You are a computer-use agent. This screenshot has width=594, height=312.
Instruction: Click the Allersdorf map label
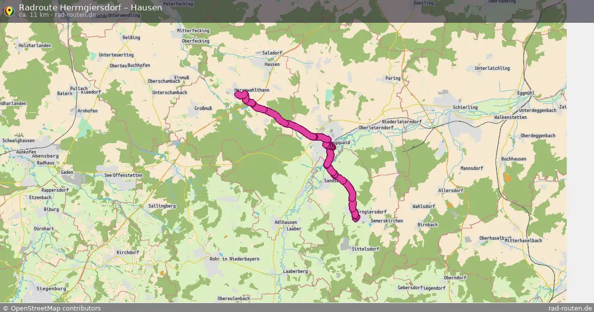pos(451,190)
